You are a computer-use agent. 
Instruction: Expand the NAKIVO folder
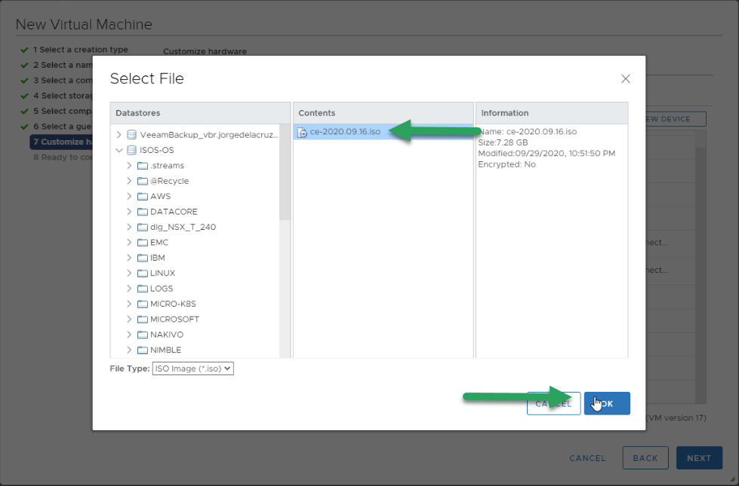click(x=129, y=335)
